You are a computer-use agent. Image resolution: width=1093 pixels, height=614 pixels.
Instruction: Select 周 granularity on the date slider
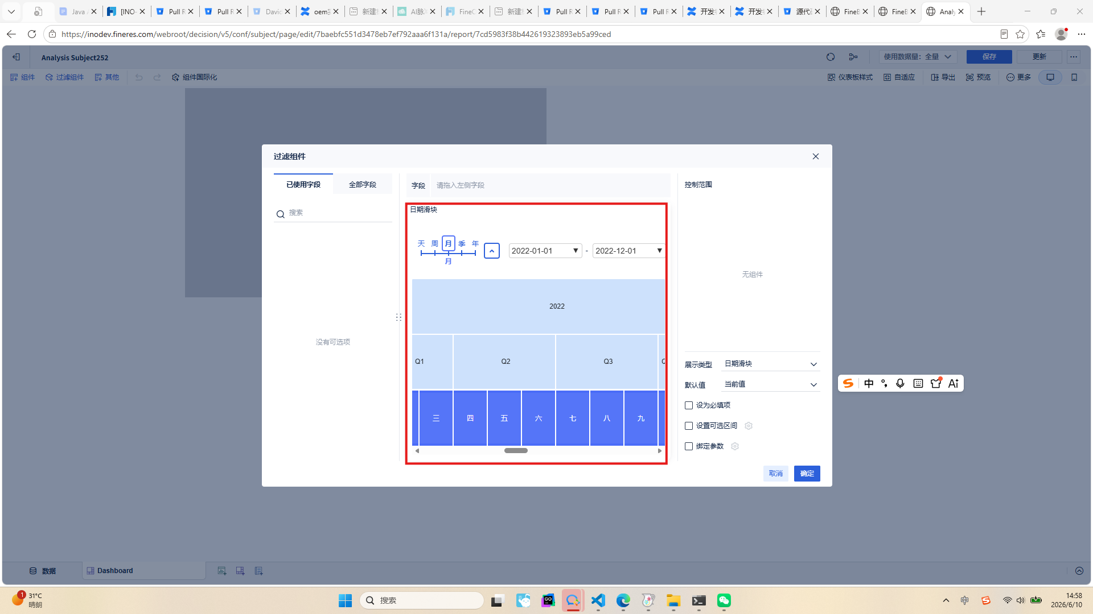click(435, 244)
